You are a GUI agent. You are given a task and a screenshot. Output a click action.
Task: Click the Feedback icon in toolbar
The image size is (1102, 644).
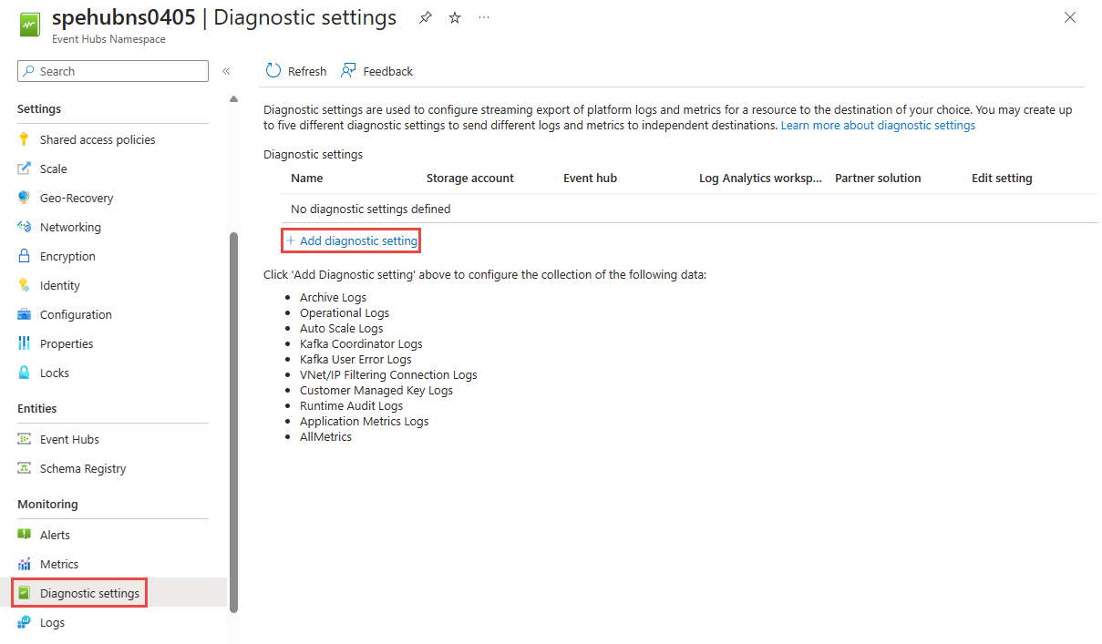pyautogui.click(x=348, y=71)
